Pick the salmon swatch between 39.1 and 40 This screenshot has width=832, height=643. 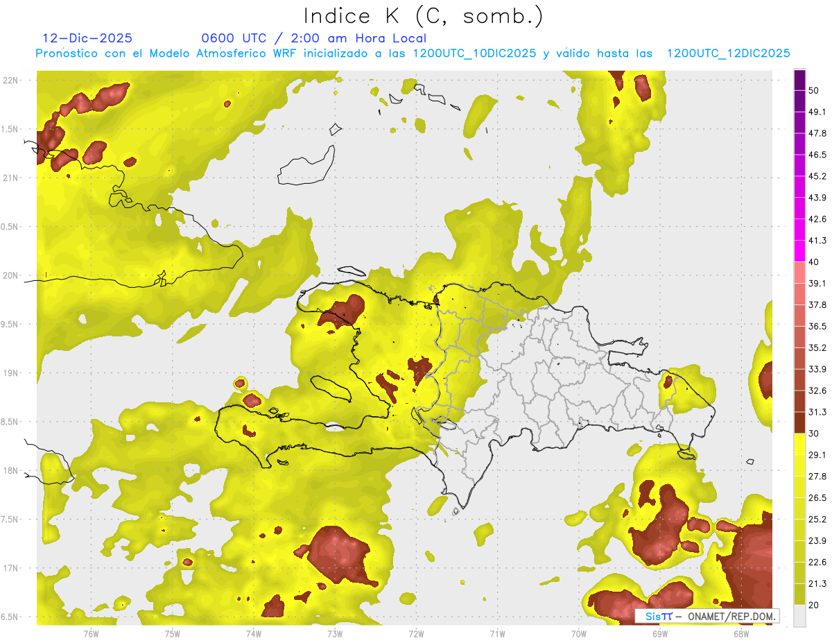799,273
